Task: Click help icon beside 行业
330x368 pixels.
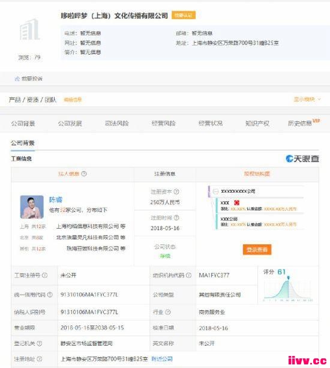Action: point(168,312)
